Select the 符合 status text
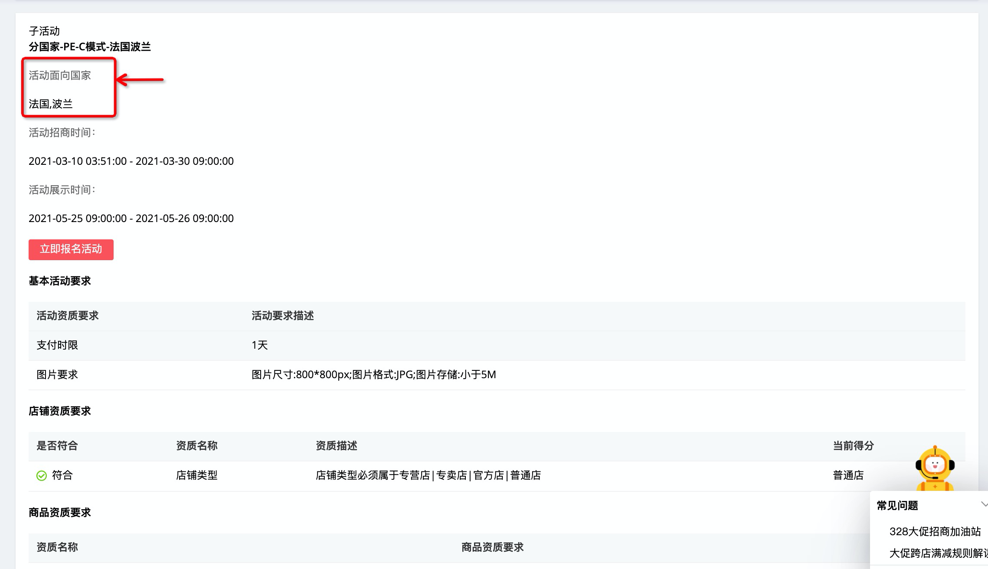 (x=62, y=475)
